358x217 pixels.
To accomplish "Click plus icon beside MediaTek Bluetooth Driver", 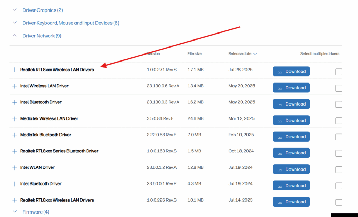I will (14, 135).
